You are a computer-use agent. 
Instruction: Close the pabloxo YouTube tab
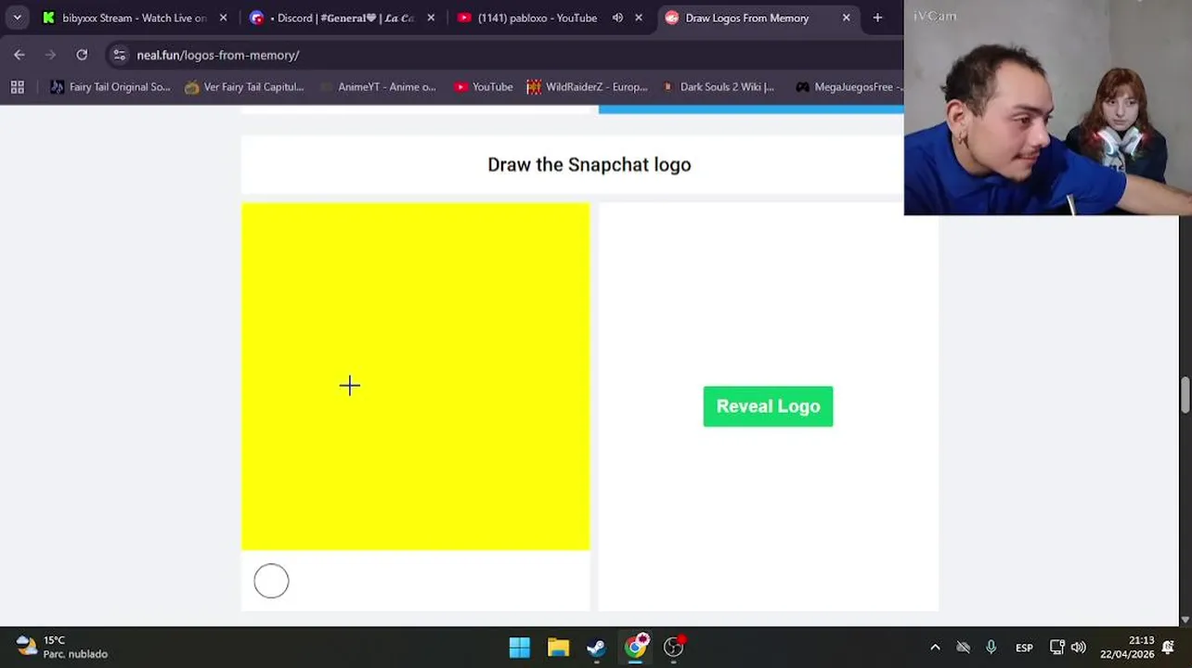[639, 18]
